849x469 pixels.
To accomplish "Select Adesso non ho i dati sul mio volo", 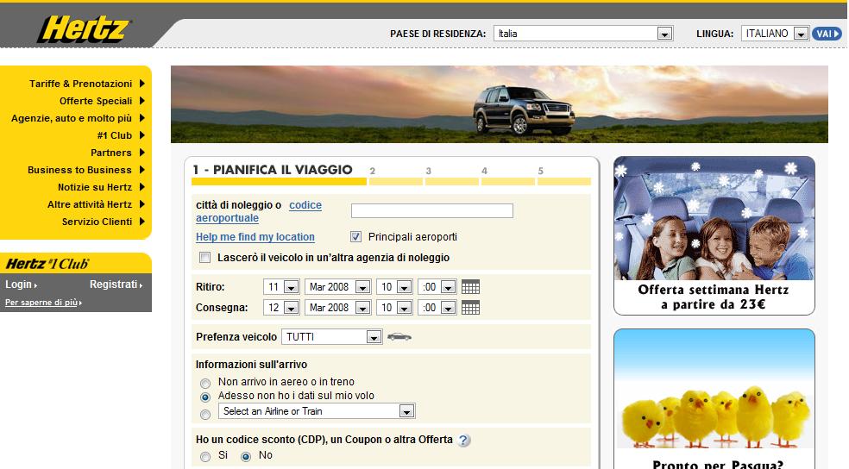I will 205,397.
